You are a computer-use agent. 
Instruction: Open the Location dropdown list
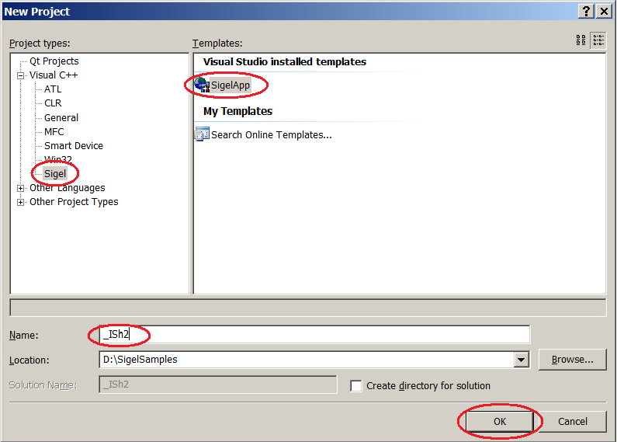pos(522,360)
